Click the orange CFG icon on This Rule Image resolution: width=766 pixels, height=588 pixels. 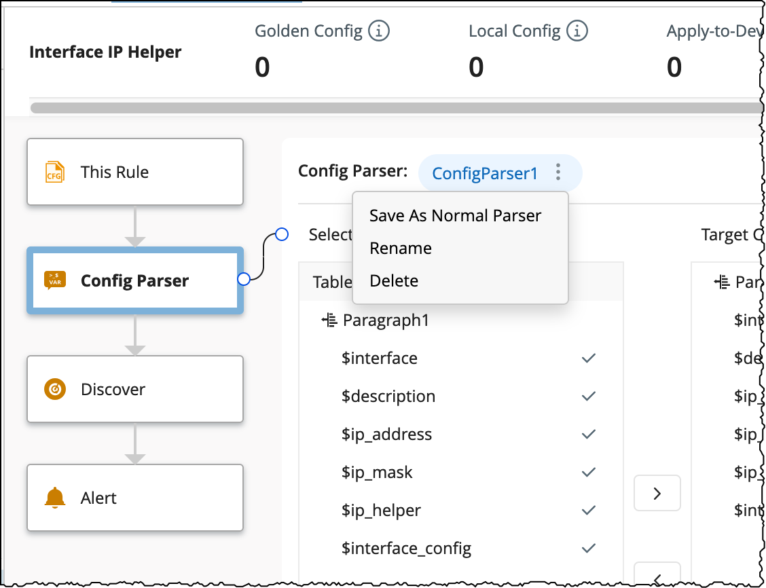54,172
